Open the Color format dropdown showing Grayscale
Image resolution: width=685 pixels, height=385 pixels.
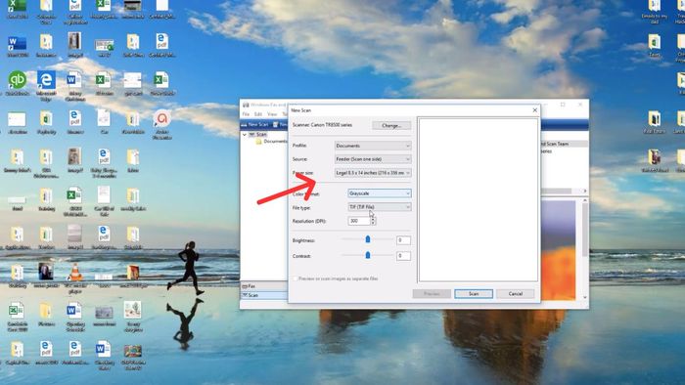pos(380,193)
